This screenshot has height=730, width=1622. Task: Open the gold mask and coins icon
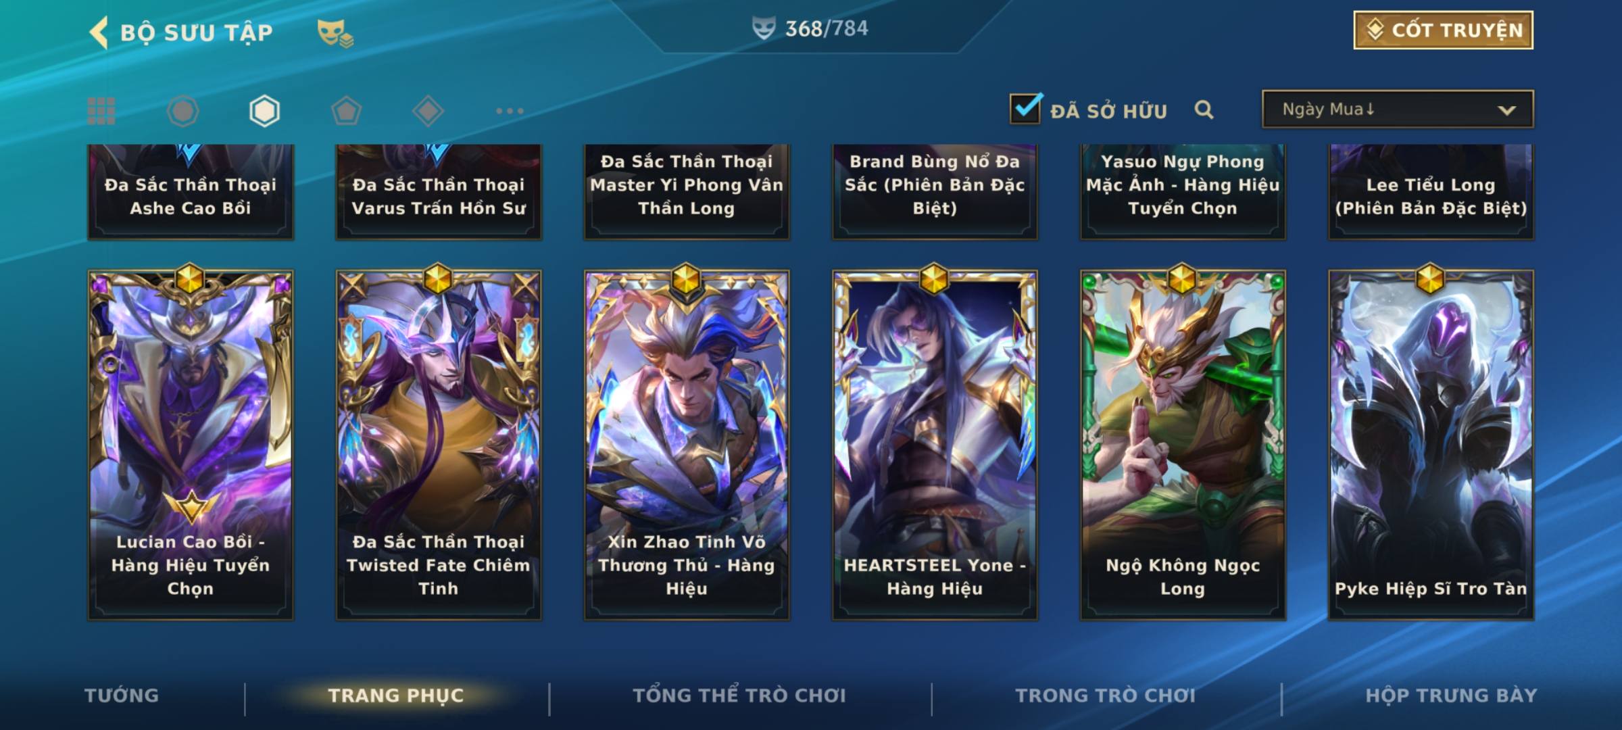335,32
